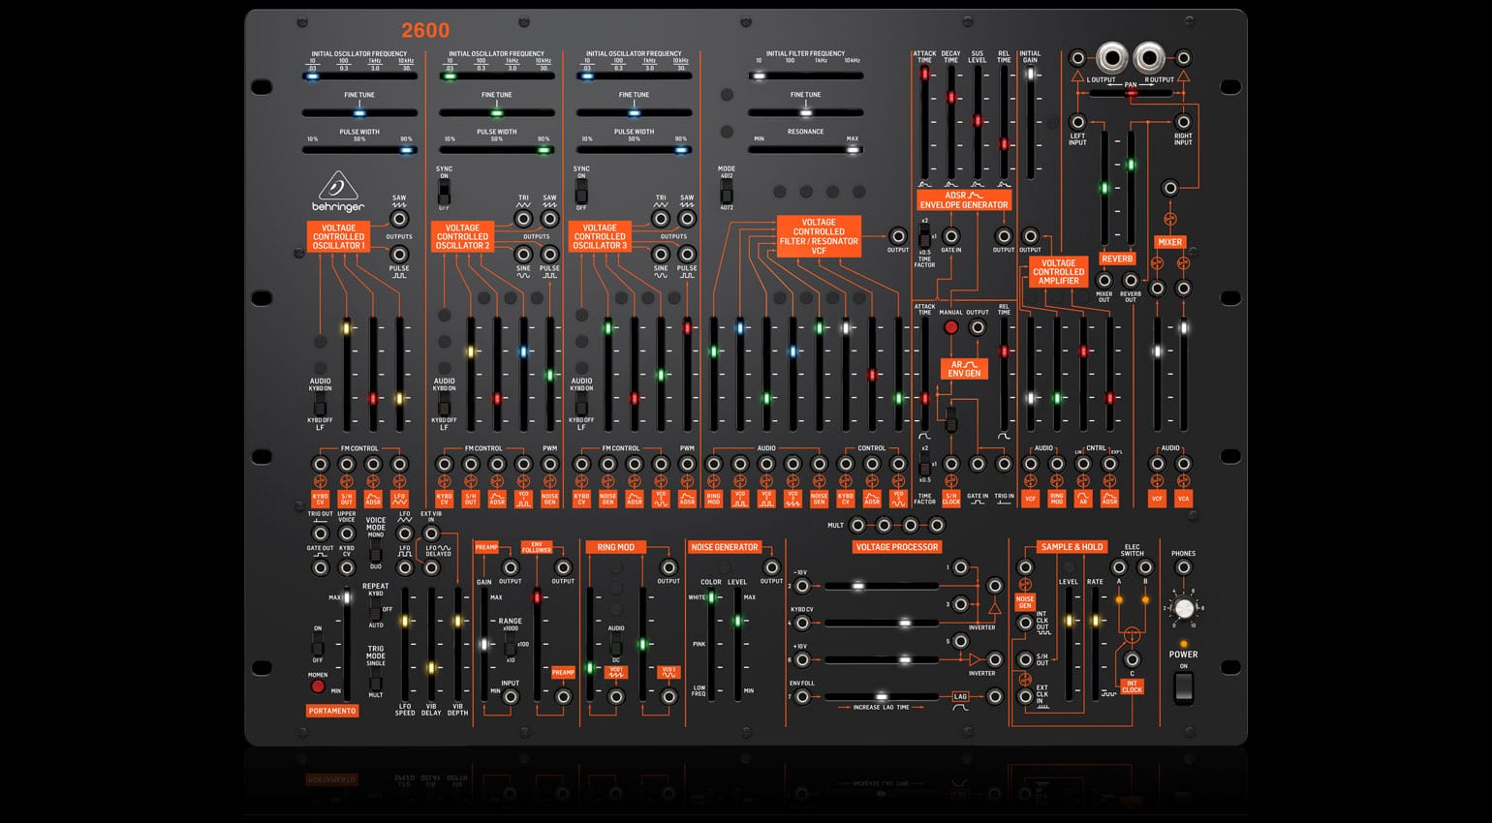Click the LFO SPEED slider

pos(405,644)
